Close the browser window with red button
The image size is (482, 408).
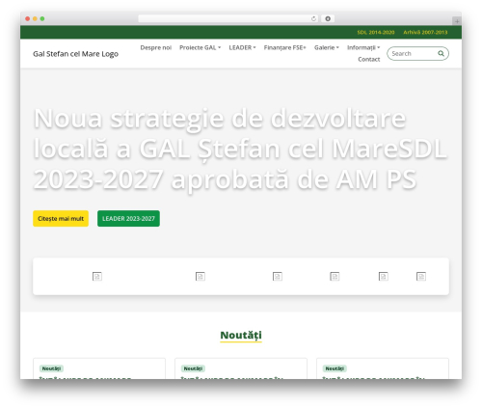[x=28, y=18]
